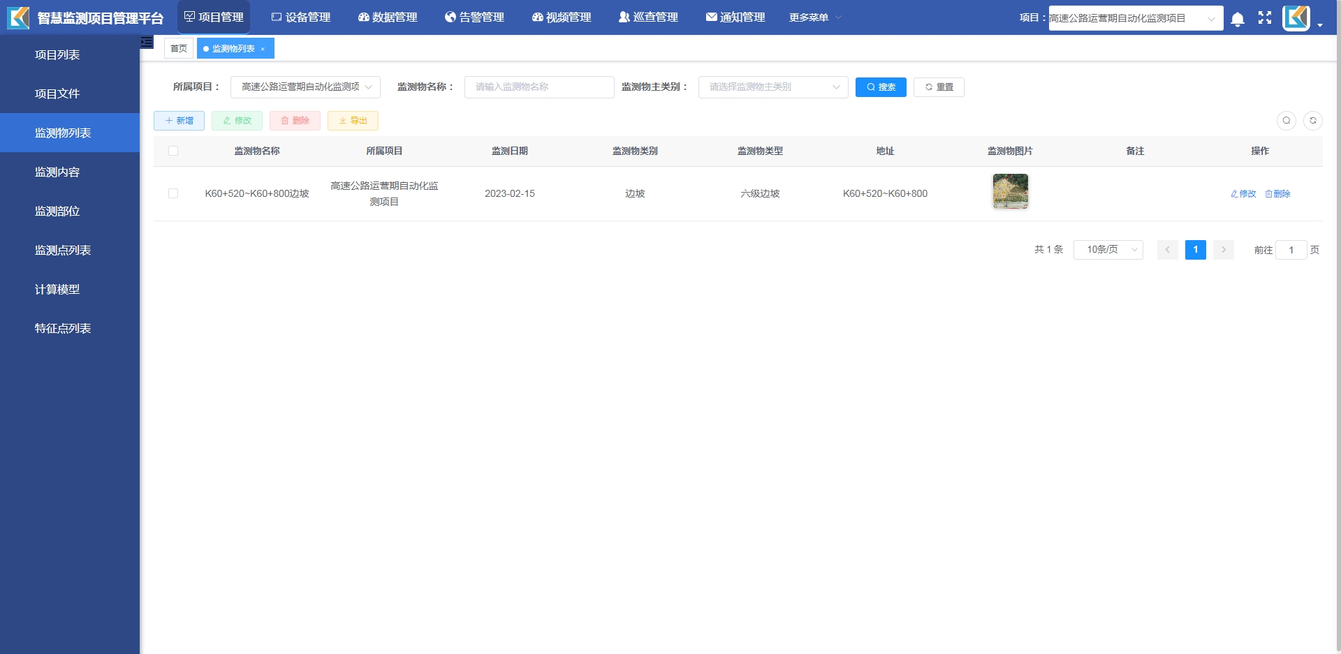
Task: Open the user avatar menu
Action: click(x=1297, y=18)
